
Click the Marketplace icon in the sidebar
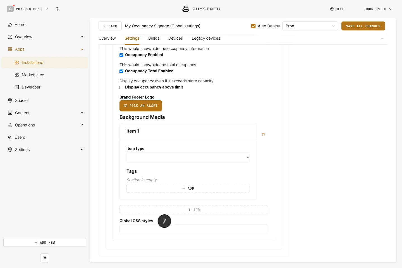(17, 75)
